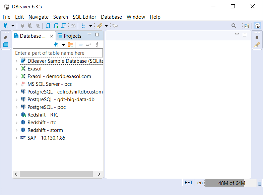The height and width of the screenshot is (195, 263).
Task: Click the table name filter field
Action: click(x=58, y=53)
